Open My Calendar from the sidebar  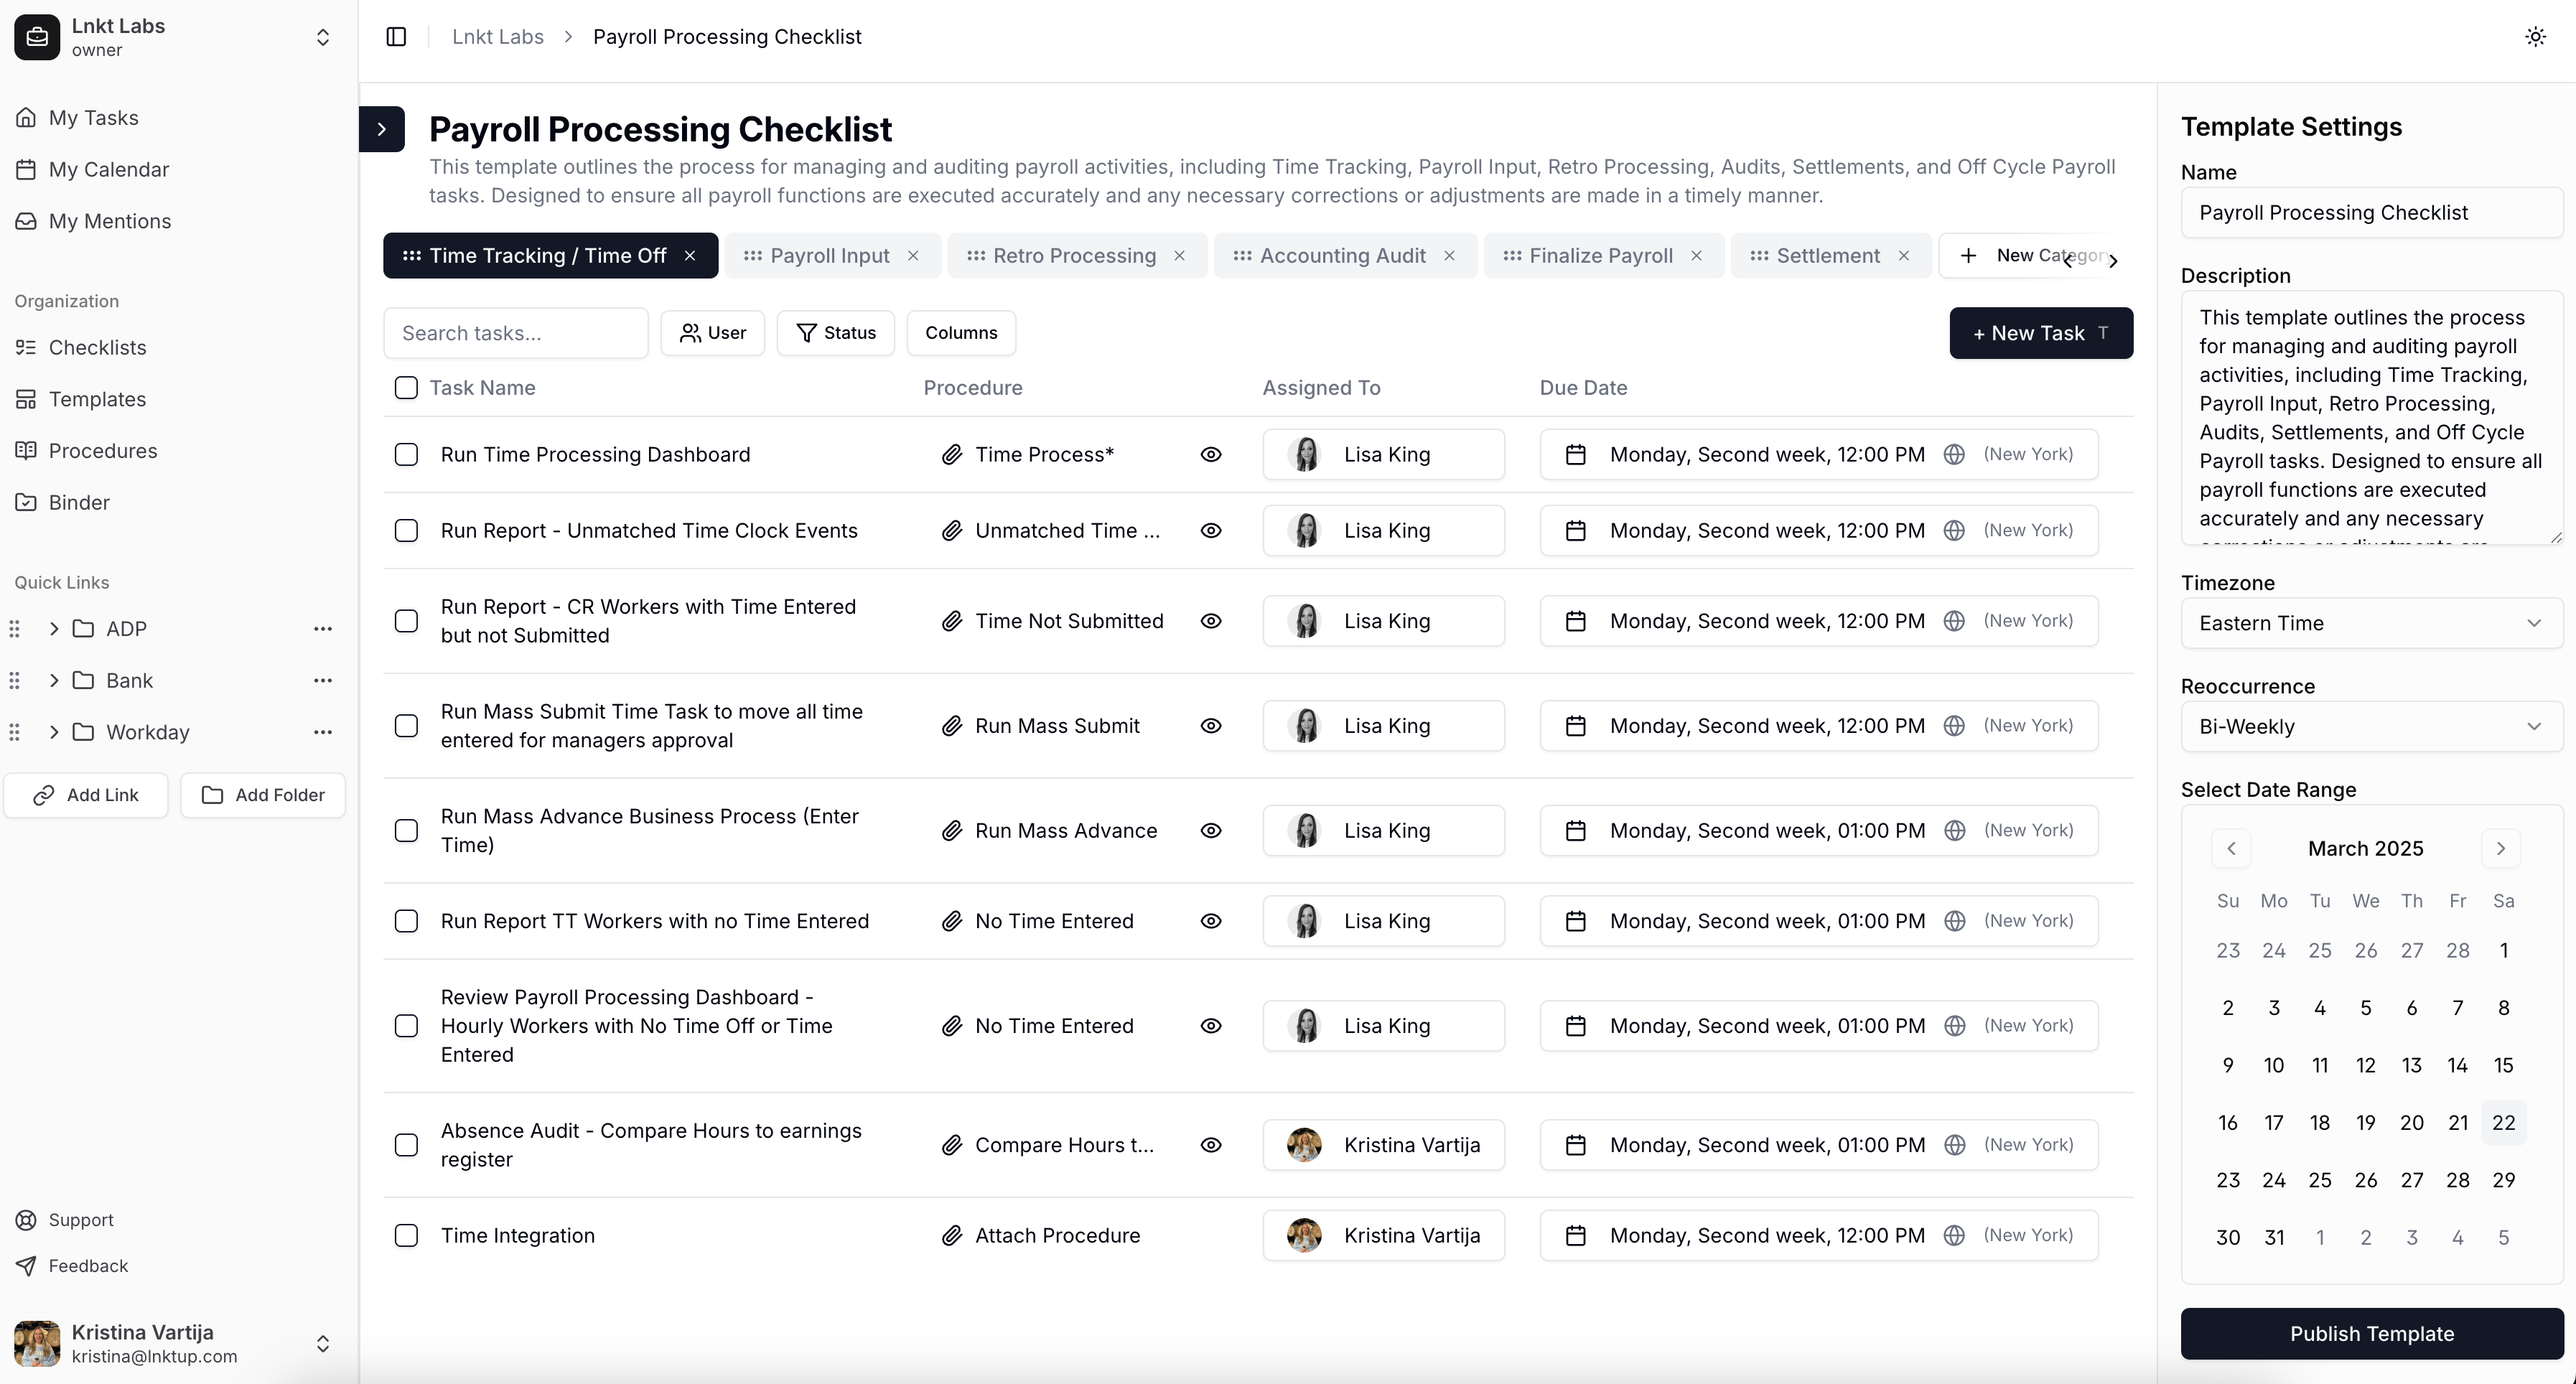point(108,169)
